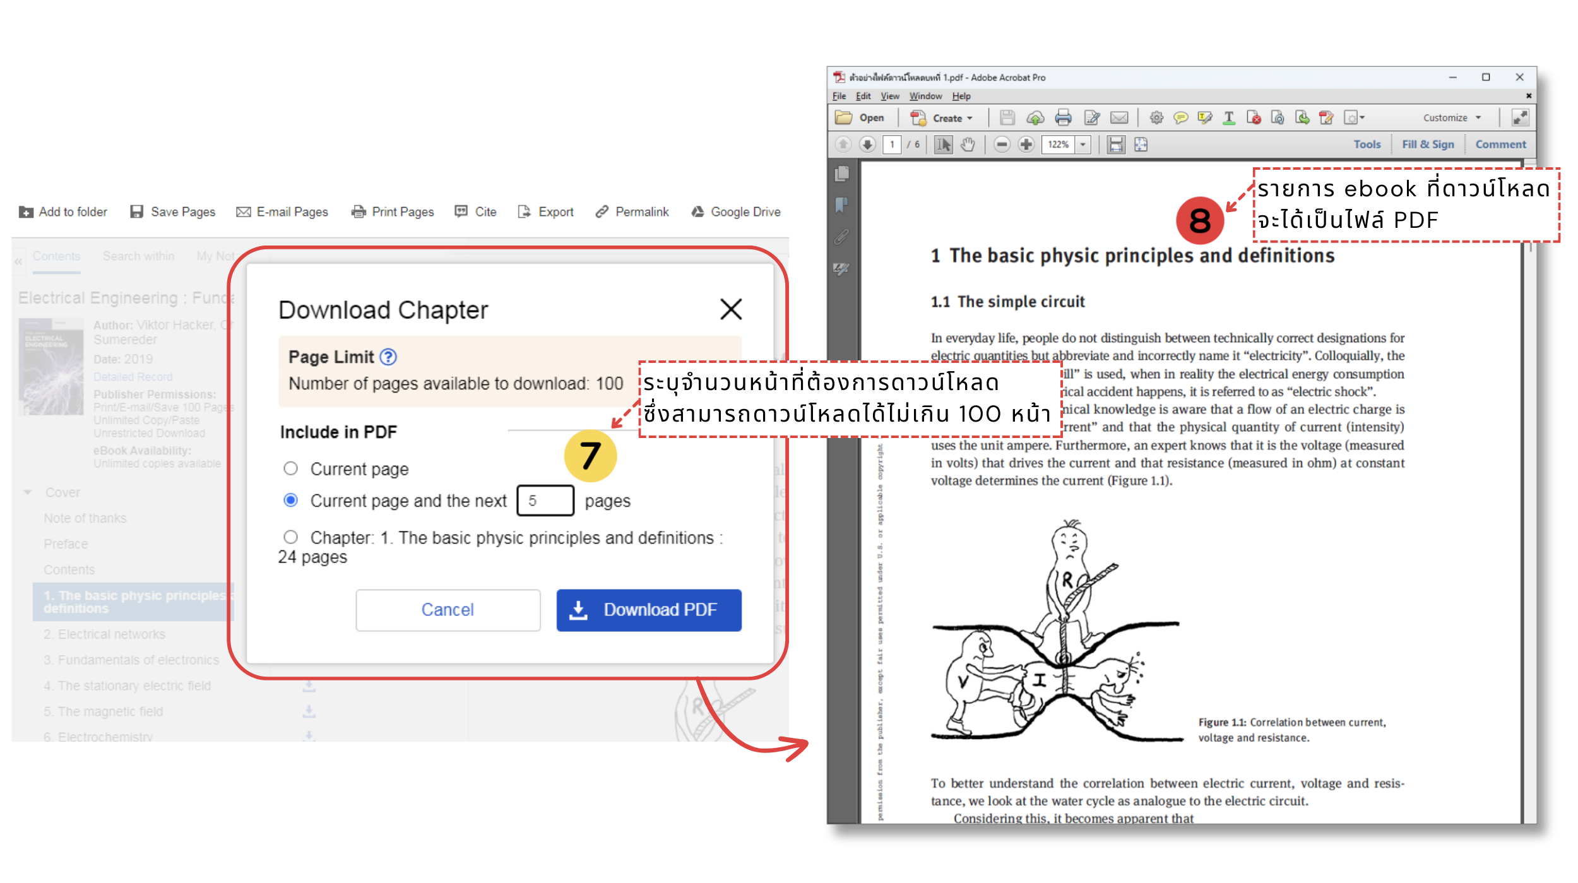This screenshot has height=883, width=1578.
Task: Open the Detailed Record link
Action: click(133, 377)
